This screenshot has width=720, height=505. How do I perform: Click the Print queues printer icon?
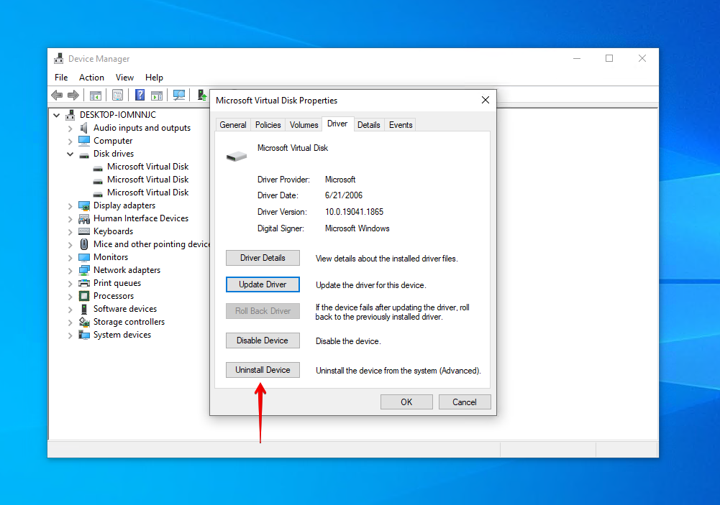[x=84, y=283]
